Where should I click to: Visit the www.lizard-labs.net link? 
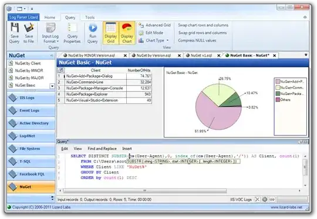point(286,207)
